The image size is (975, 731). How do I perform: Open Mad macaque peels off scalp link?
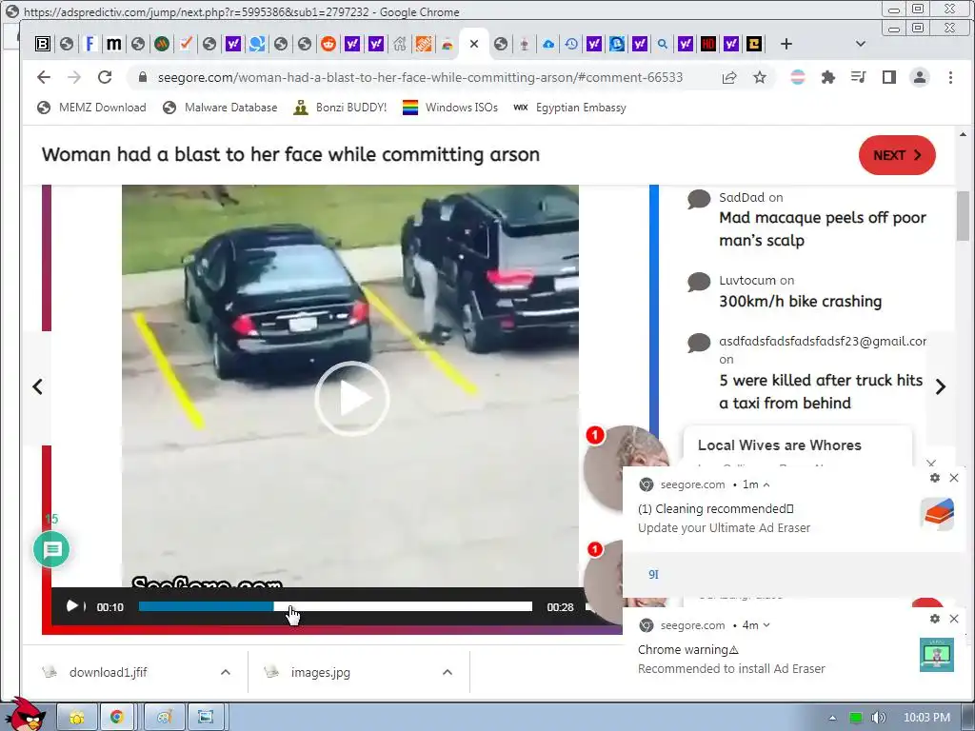pyautogui.click(x=822, y=228)
